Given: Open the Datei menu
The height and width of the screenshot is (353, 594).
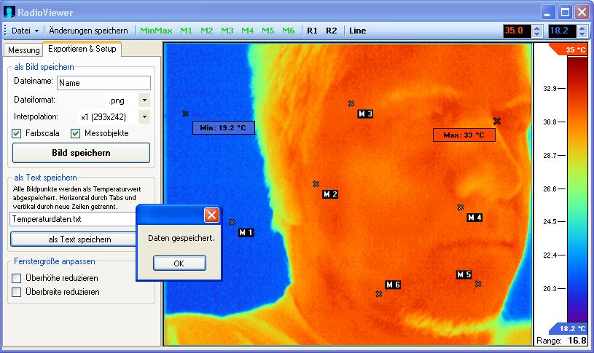Looking at the screenshot, I should 25,31.
